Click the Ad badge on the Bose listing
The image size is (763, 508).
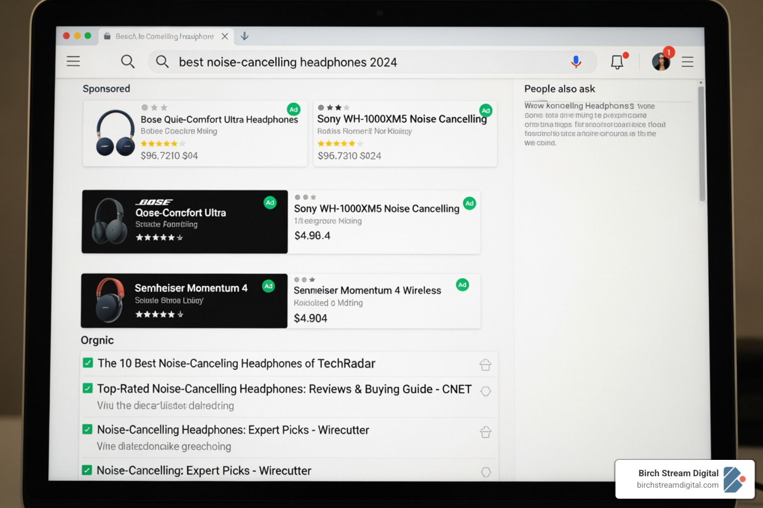coord(294,109)
